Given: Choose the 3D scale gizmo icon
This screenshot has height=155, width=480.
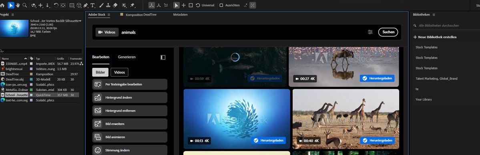Looking at the screenshot, I should tap(191, 5).
